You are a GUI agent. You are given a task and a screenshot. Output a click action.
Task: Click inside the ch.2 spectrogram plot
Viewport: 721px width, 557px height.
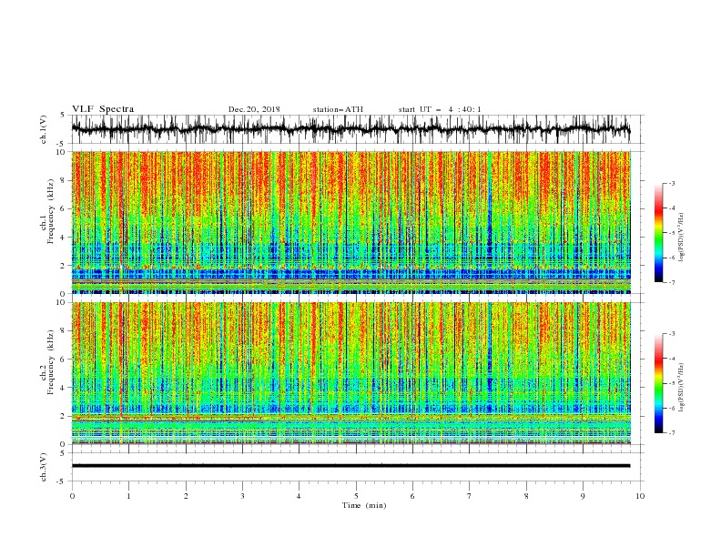coord(350,373)
